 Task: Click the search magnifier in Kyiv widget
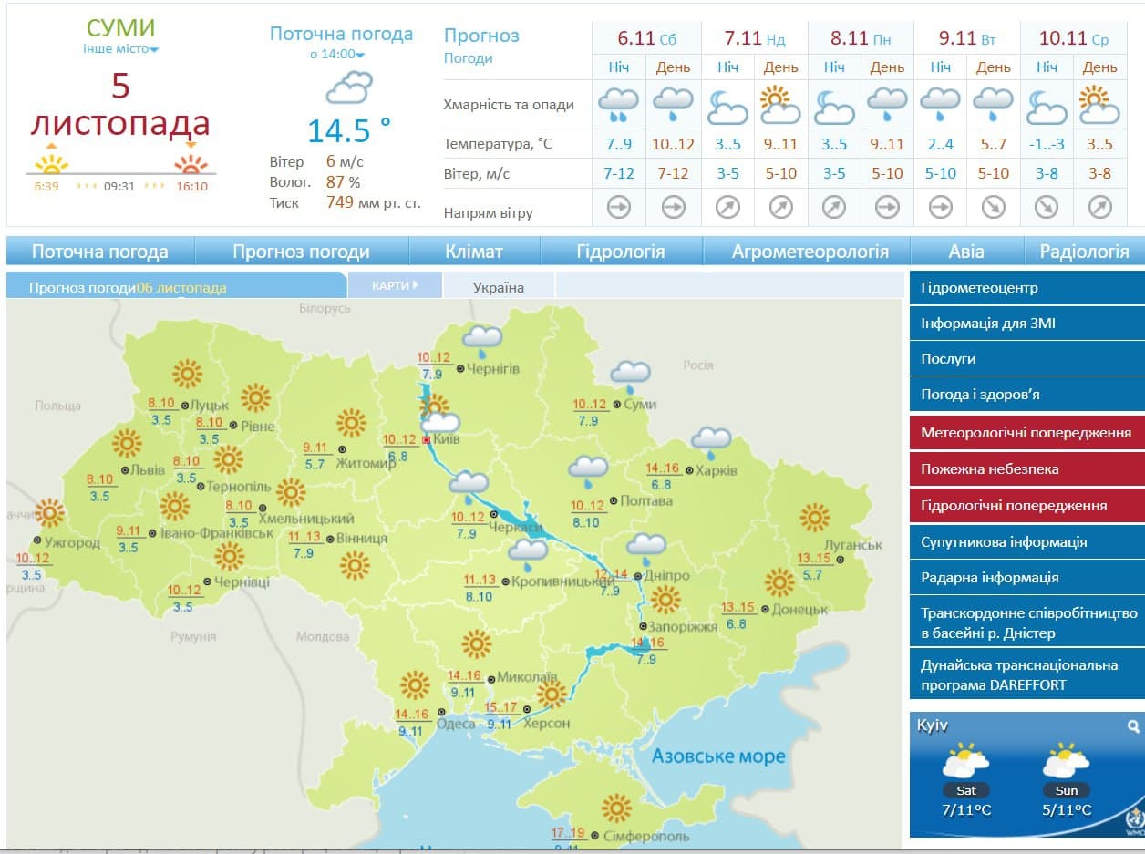pos(1133,726)
